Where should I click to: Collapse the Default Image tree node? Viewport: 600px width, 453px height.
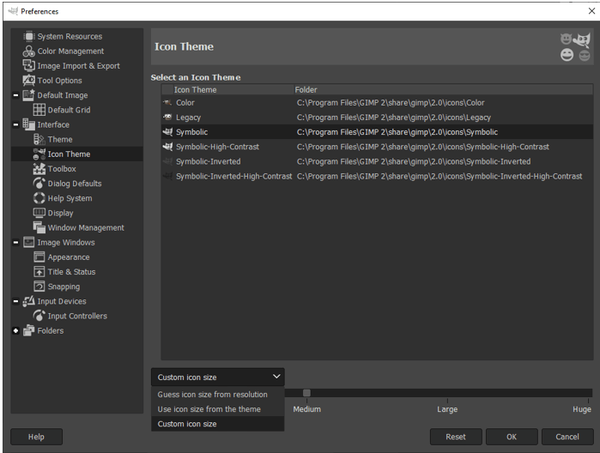[15, 95]
